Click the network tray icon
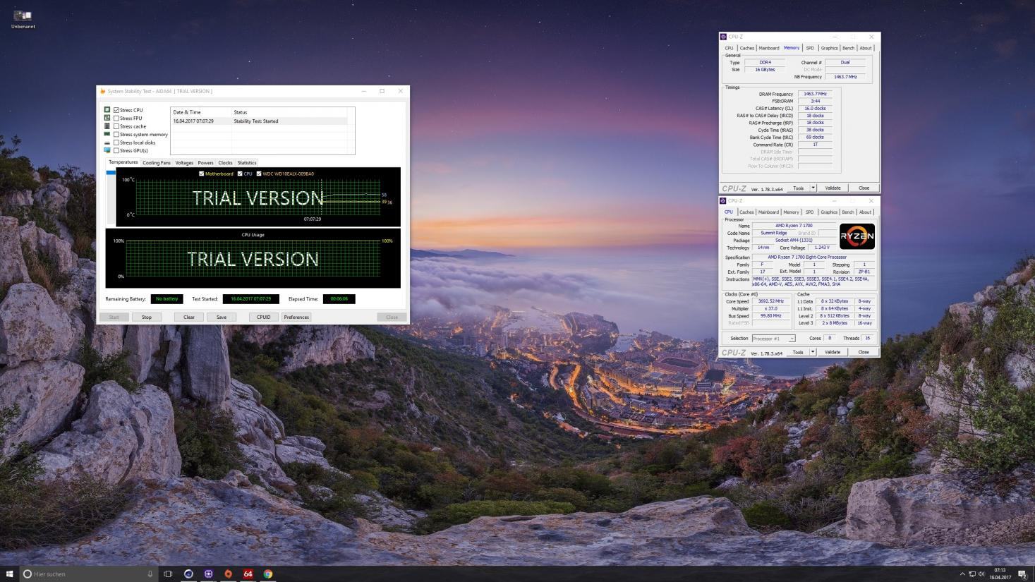1035x582 pixels. [x=972, y=574]
